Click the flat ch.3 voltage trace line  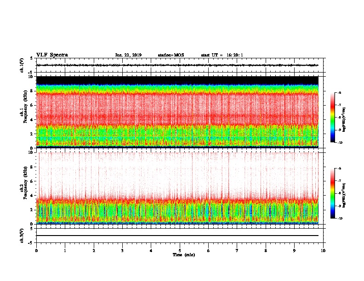(177, 236)
